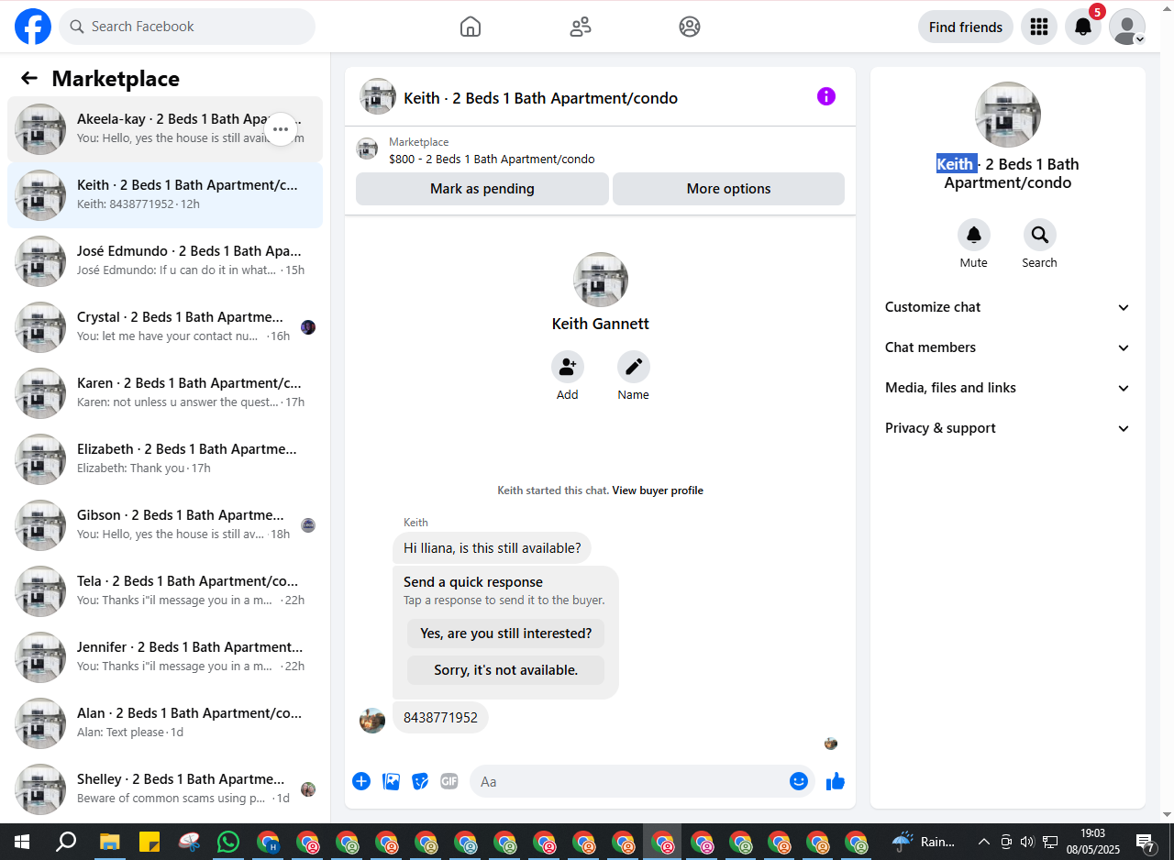
Task: Open Crystal conversation
Action: pyautogui.click(x=165, y=327)
